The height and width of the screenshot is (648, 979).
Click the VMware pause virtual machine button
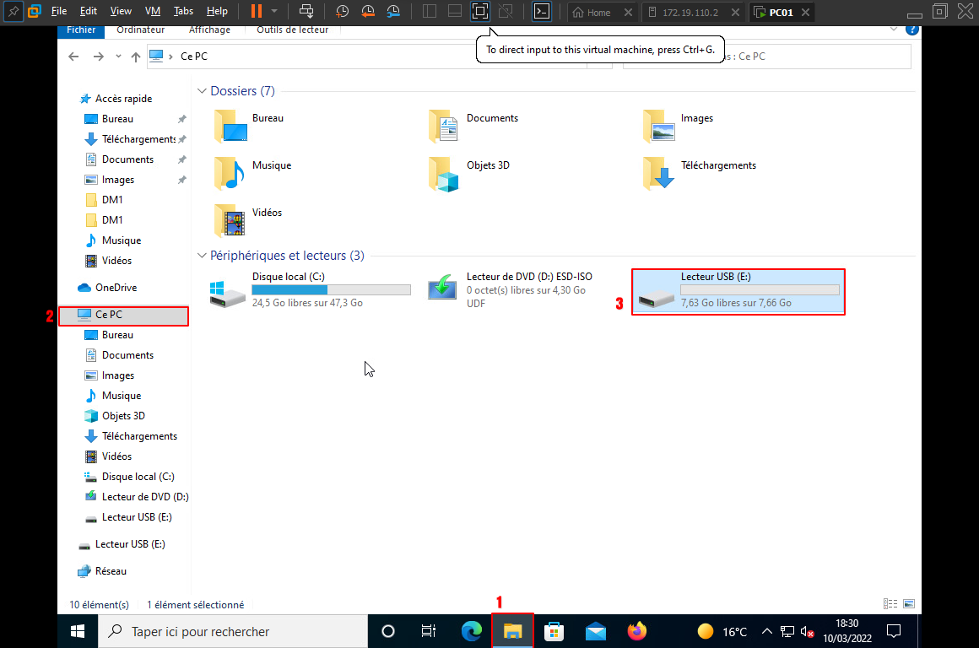coord(257,12)
